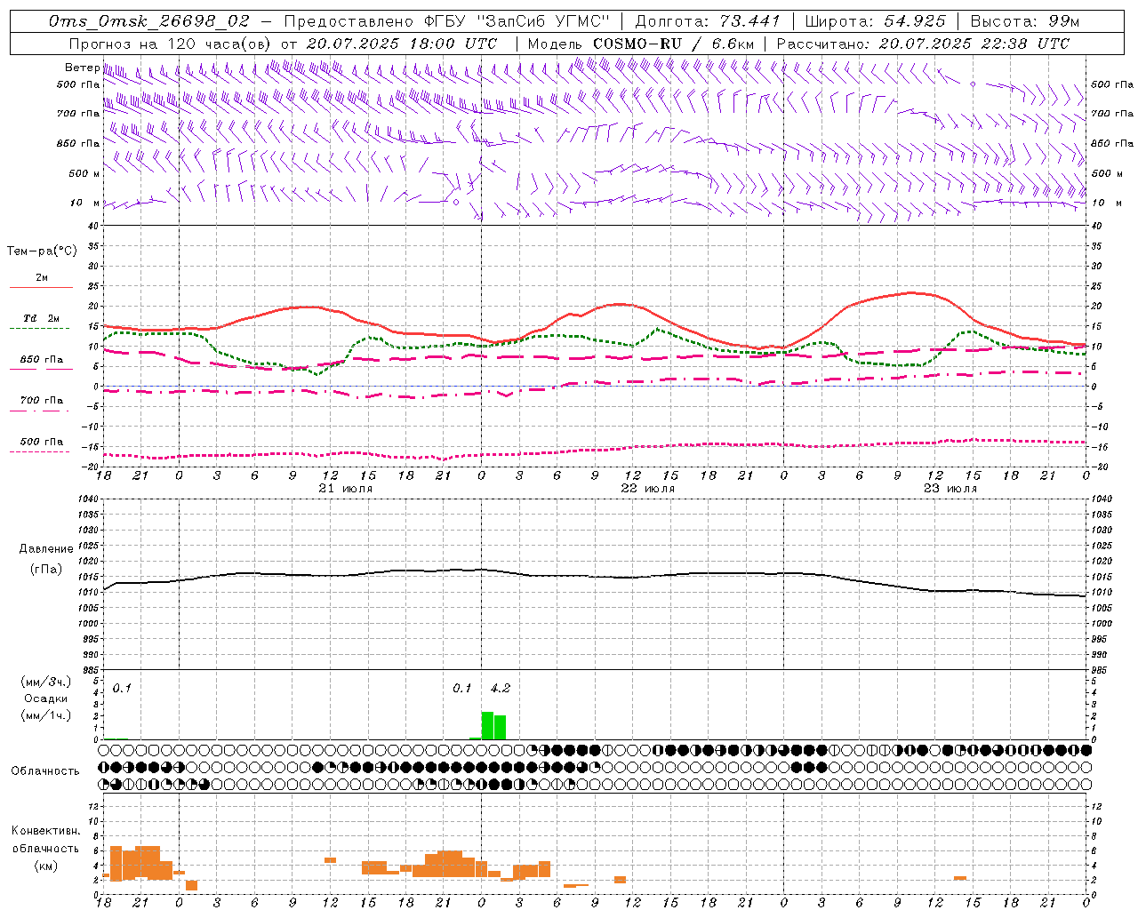Screen dimensions: 1138x910
Task: Select the Тем-ра(°C) axis title
Action: tap(42, 251)
